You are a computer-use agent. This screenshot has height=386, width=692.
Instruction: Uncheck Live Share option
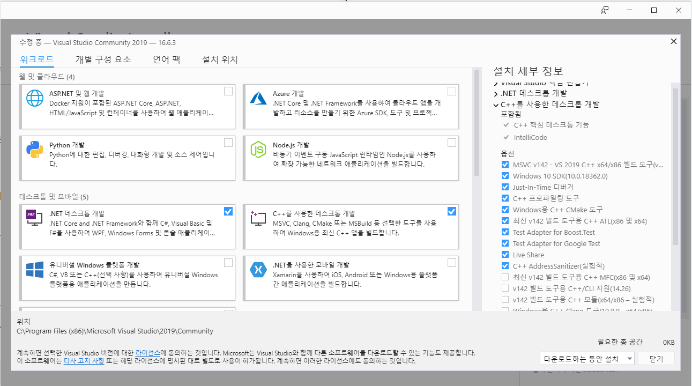505,255
